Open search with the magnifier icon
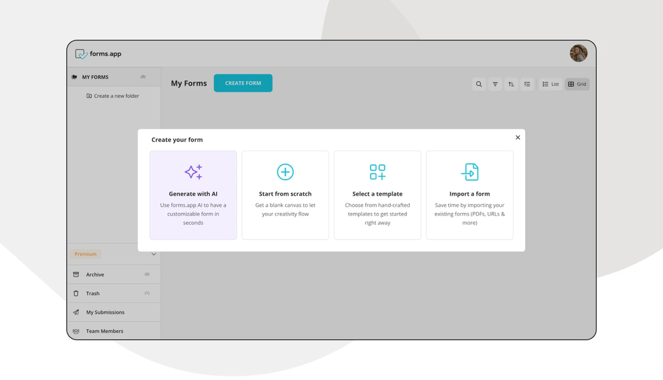 click(x=479, y=84)
